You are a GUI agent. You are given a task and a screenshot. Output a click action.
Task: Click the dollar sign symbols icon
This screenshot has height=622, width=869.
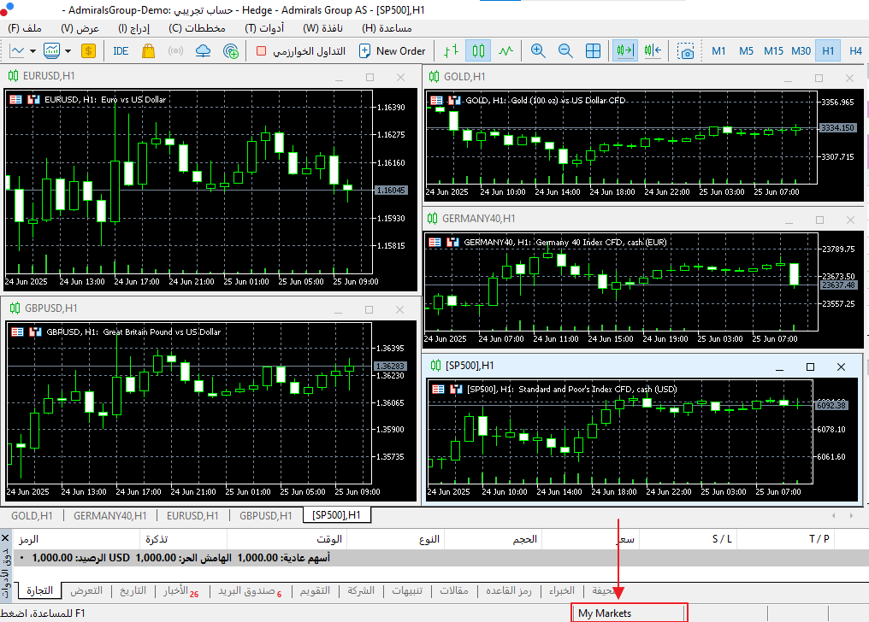pos(88,51)
